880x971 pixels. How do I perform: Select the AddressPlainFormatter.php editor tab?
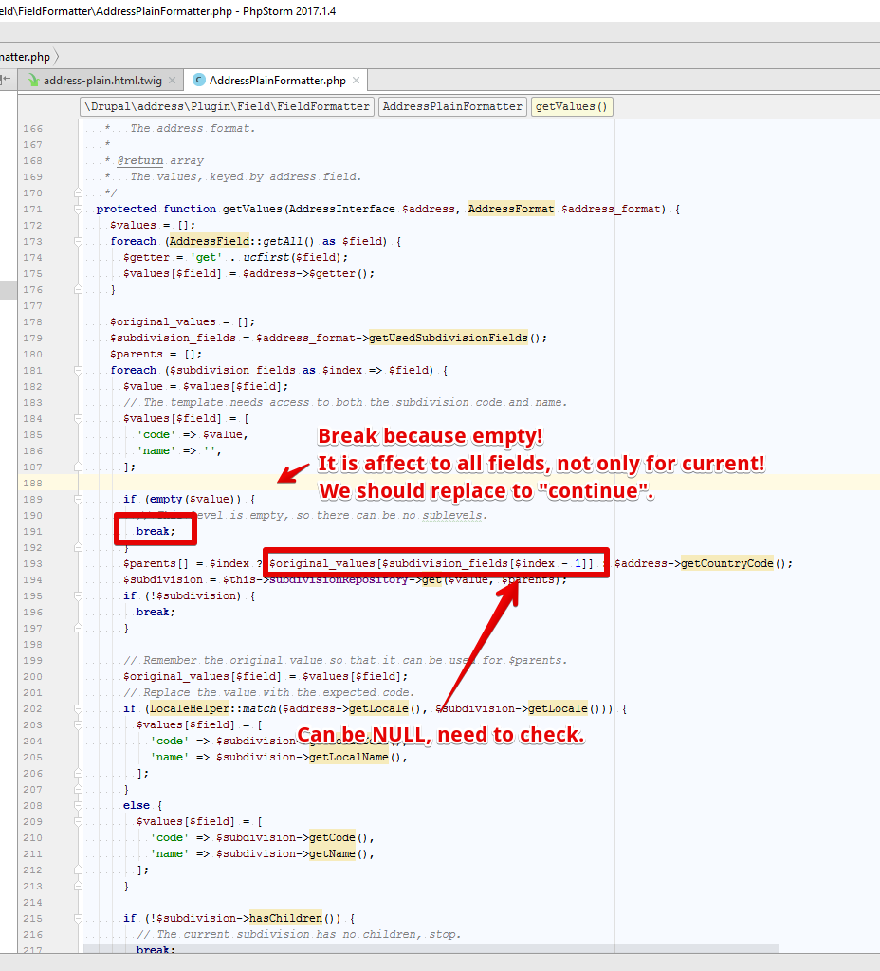(x=277, y=82)
